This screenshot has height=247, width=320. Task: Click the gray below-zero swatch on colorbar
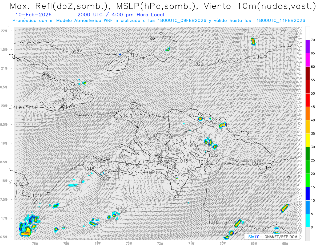click(x=307, y=234)
